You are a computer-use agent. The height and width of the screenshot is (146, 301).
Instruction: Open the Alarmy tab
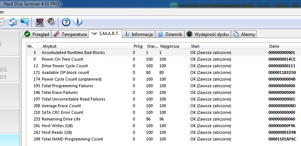tap(244, 34)
